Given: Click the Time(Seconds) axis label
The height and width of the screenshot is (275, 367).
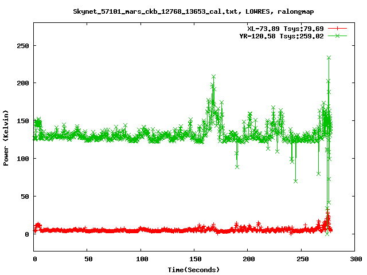Looking at the screenshot, I should point(194,270).
